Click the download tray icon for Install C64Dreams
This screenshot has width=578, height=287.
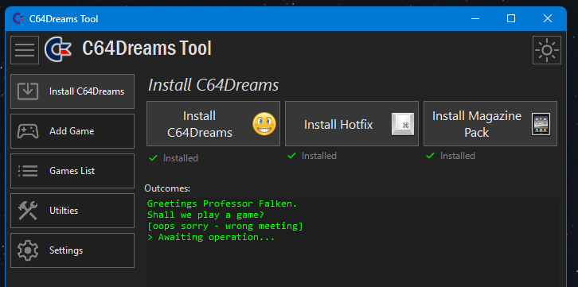(28, 91)
